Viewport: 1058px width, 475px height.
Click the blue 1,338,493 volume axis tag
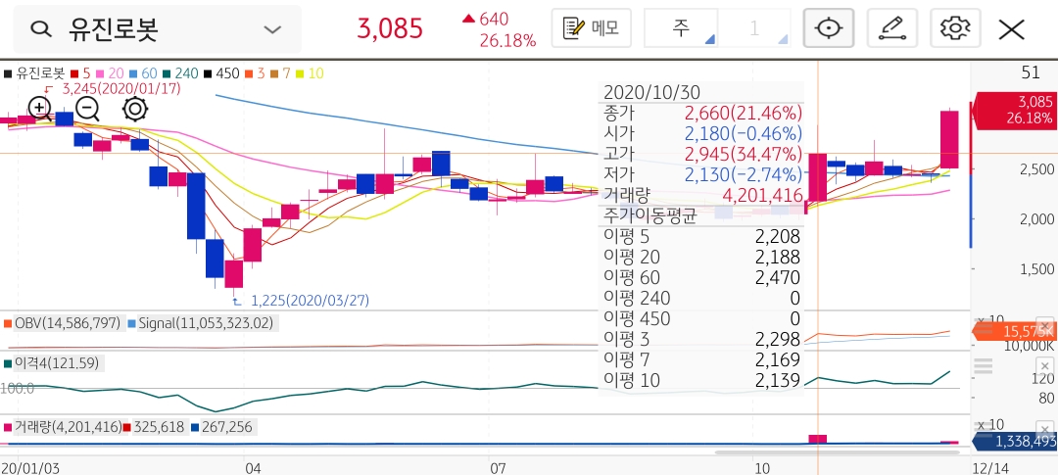coord(1013,442)
